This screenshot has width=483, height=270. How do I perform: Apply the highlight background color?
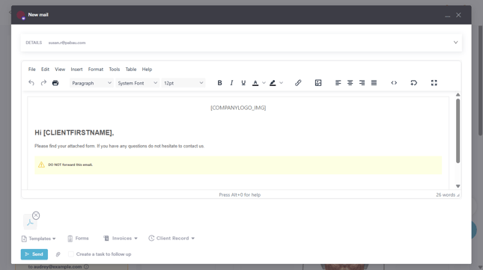click(273, 83)
